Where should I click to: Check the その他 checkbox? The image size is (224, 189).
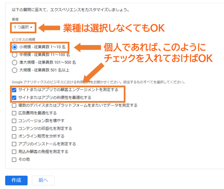tap(14, 159)
